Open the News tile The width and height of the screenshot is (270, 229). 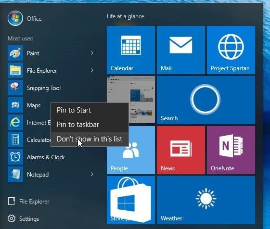pyautogui.click(x=181, y=150)
